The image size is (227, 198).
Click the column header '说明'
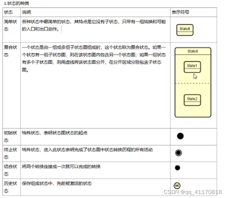26,12
